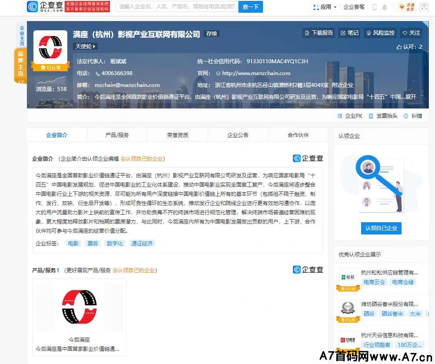The width and height of the screenshot is (435, 364).
Task: Switch to the 品牌主页 side tab
Action: 21,64
